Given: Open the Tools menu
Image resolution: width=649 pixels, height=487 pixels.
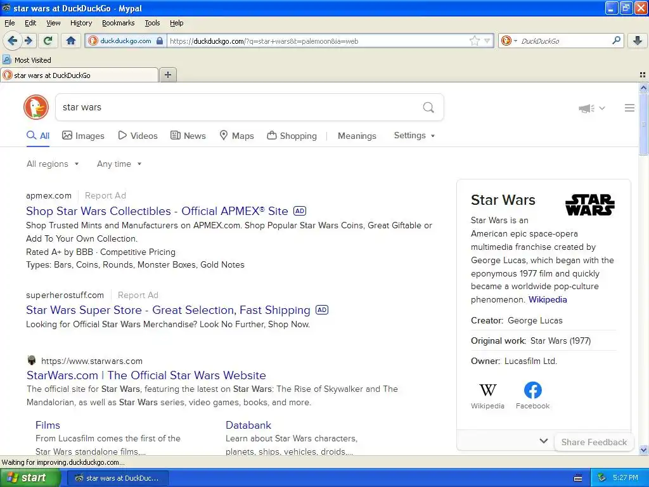Looking at the screenshot, I should point(152,23).
